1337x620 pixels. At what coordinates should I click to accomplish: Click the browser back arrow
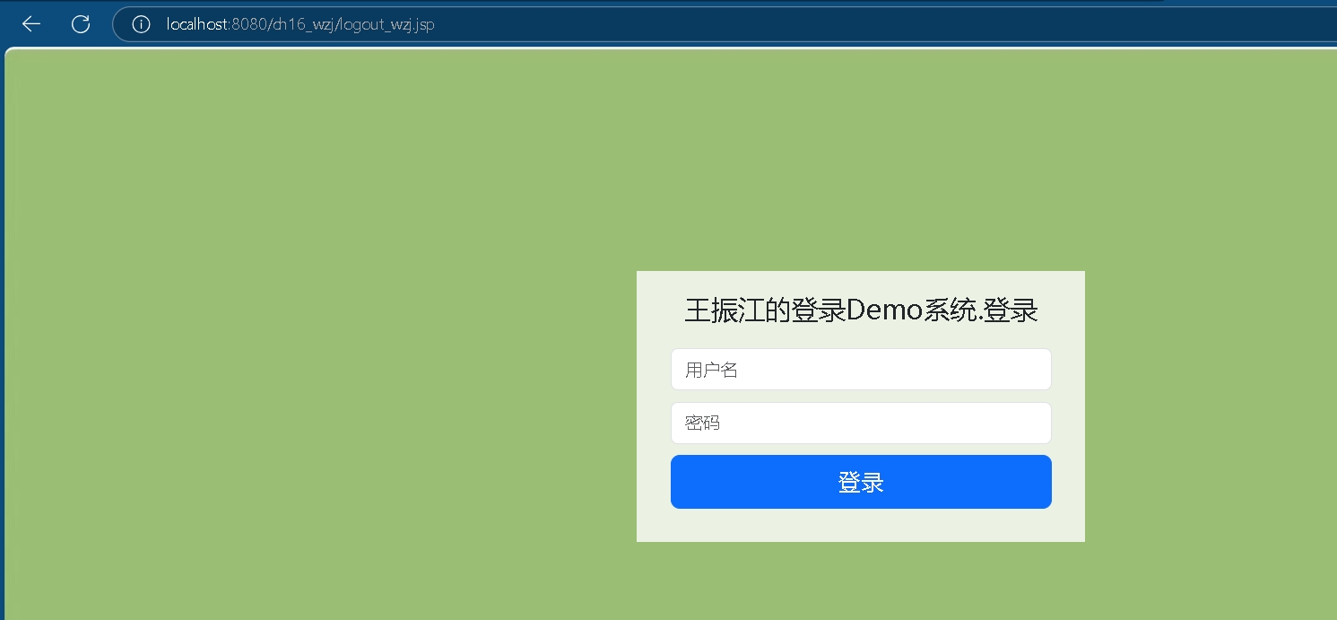point(31,24)
